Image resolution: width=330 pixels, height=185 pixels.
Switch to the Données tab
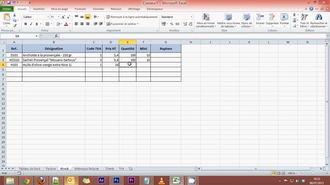click(98, 9)
